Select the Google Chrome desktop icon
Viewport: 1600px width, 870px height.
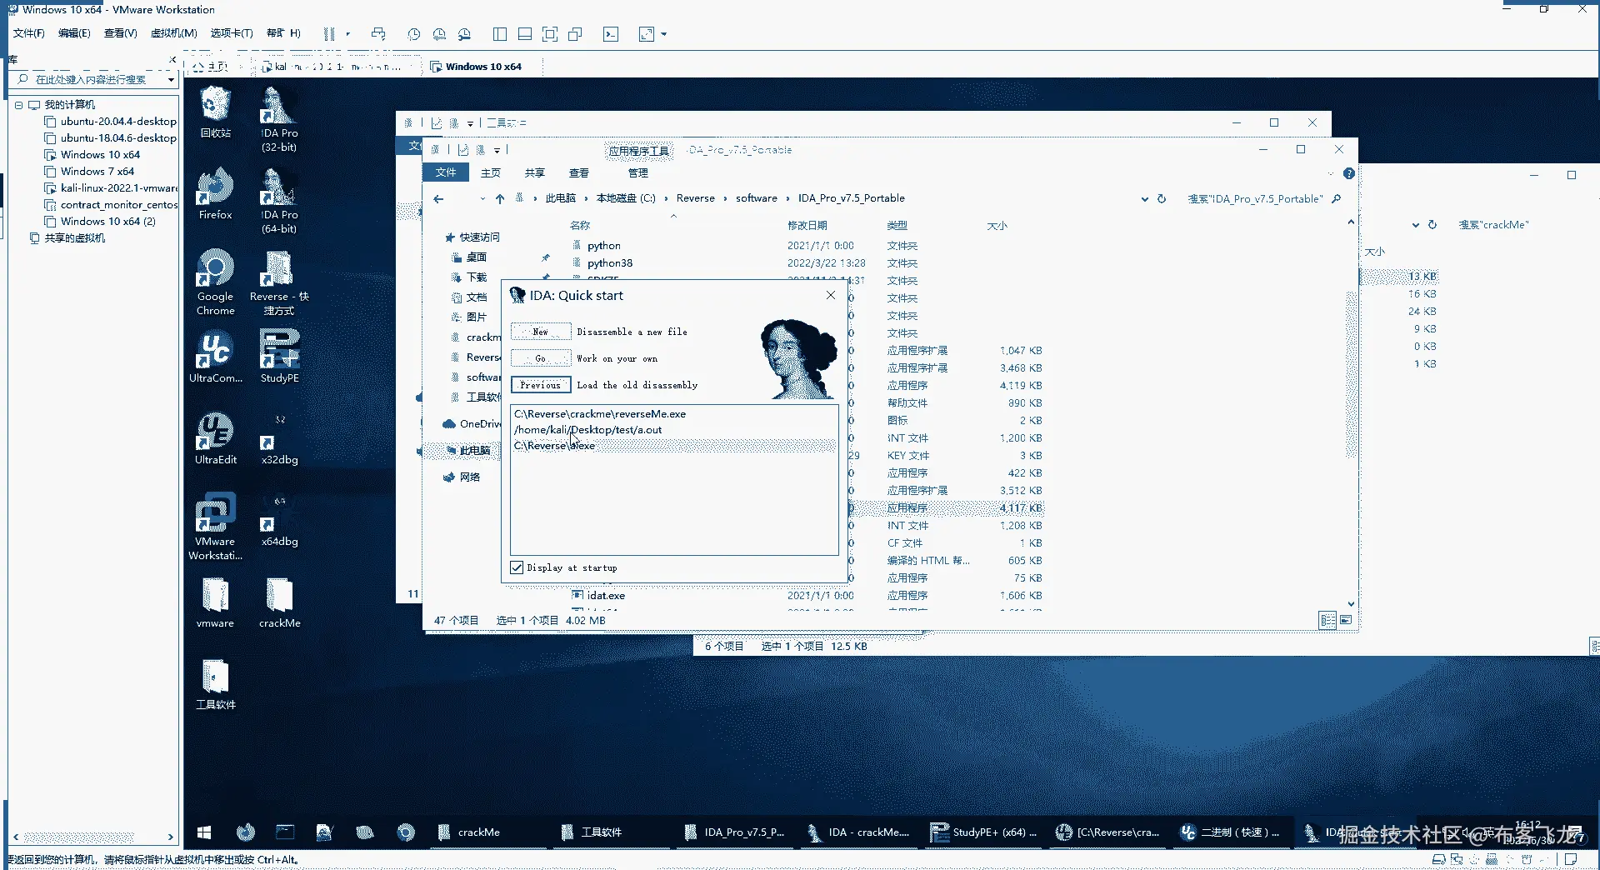pos(215,282)
